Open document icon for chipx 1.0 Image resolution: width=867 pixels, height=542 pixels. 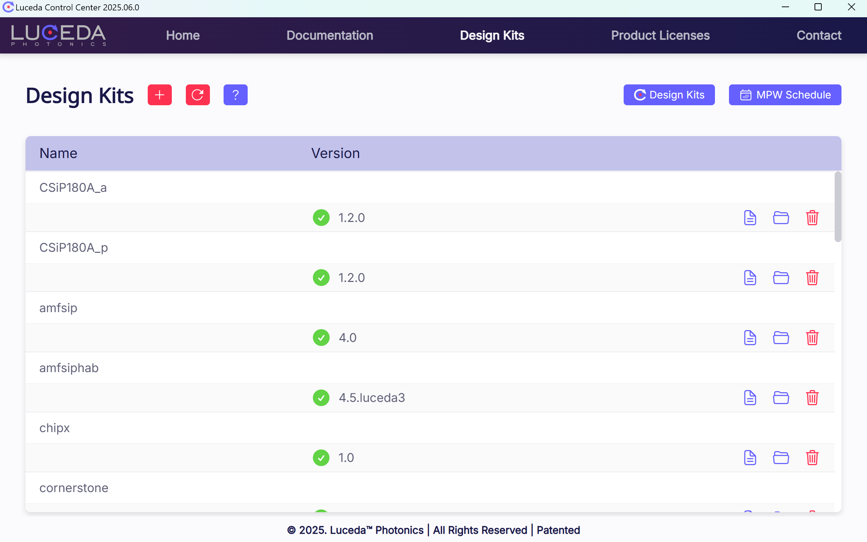[750, 458]
